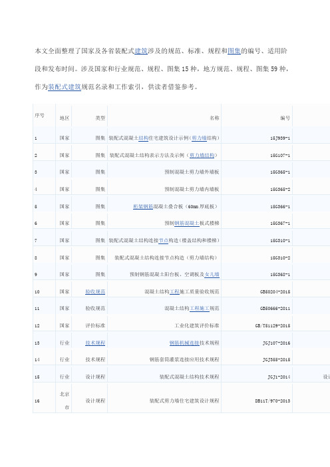Select the 编号 column header

(x=285, y=118)
